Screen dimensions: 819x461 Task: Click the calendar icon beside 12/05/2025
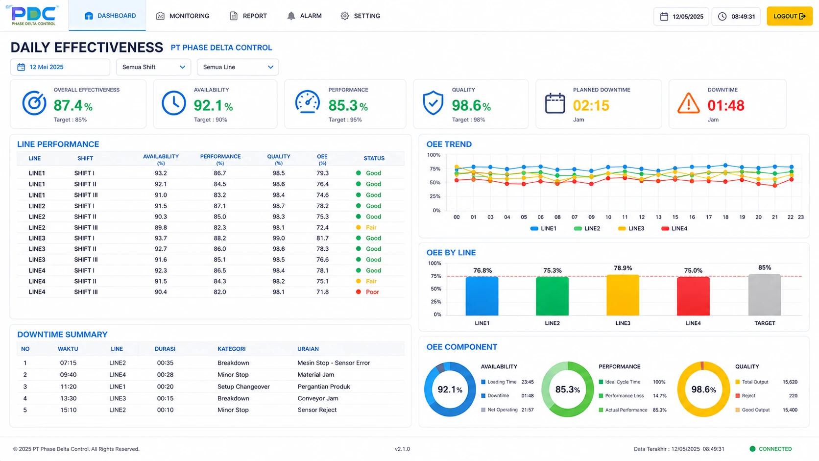pos(664,17)
